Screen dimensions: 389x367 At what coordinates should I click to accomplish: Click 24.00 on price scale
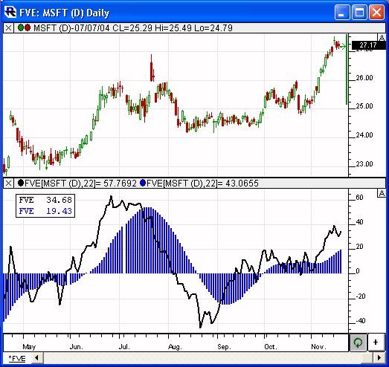[364, 135]
